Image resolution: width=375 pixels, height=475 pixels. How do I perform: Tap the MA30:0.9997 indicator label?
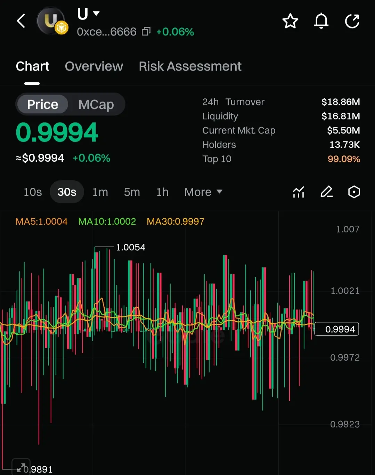[176, 222]
